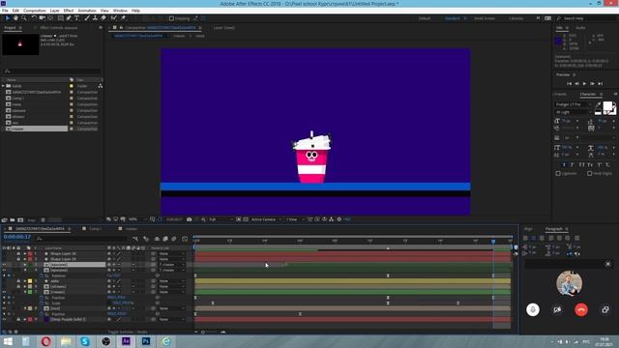Select the Unified Camera tool
The image size is (619, 348).
tap(43, 18)
